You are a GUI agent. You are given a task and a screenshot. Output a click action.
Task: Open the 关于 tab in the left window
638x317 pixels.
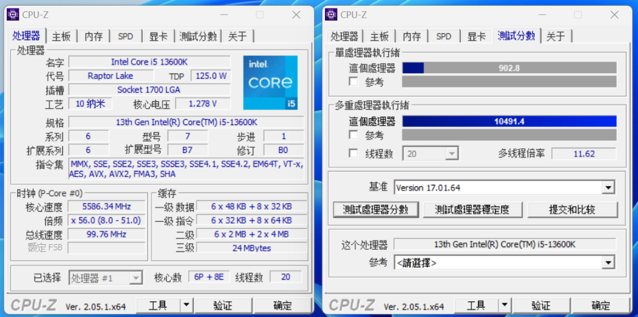tap(238, 37)
